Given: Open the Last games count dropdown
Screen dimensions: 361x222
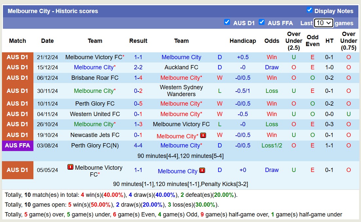Looking at the screenshot, I should click(x=323, y=23).
